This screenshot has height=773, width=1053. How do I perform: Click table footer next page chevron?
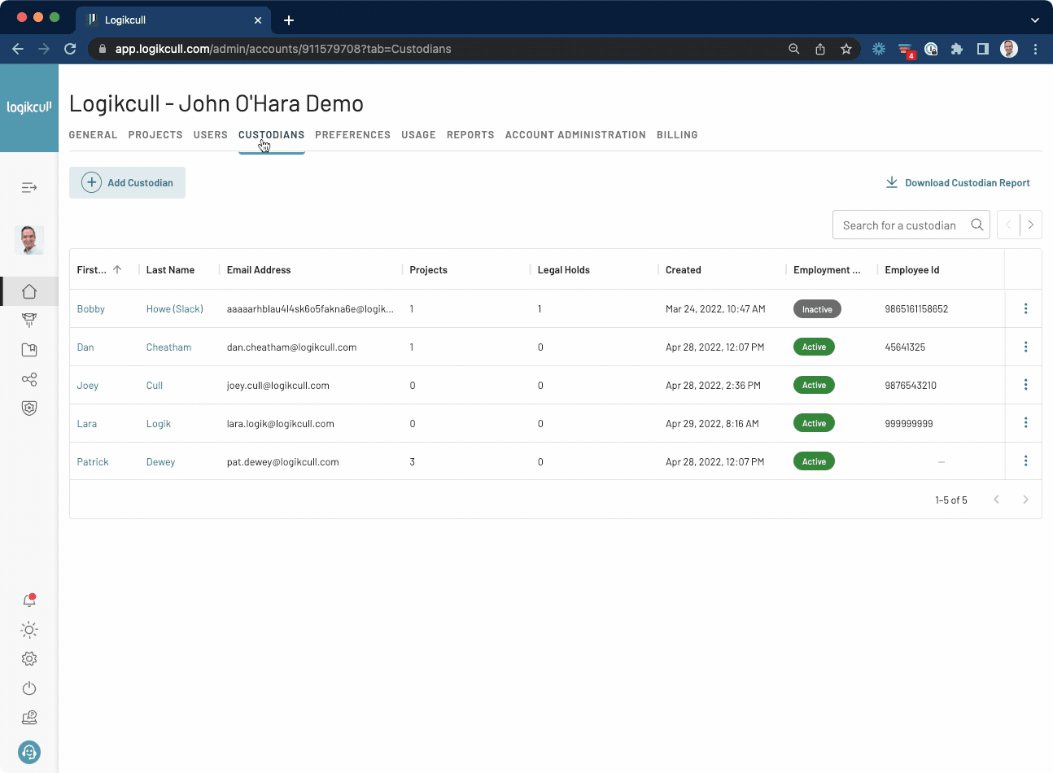(1025, 500)
